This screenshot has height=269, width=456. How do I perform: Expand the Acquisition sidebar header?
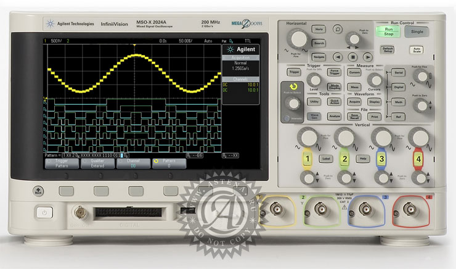(240, 57)
